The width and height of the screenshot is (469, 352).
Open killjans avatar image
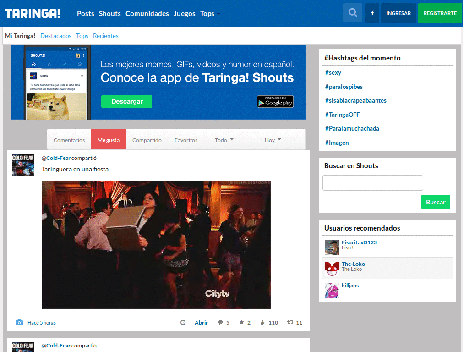click(332, 290)
